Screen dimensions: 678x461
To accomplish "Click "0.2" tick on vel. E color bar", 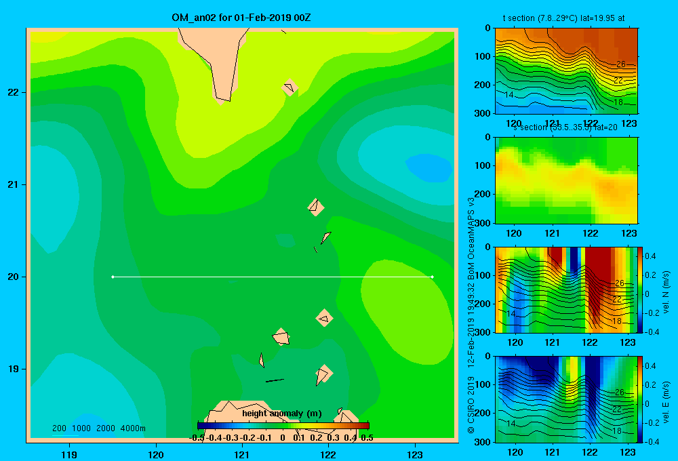I will point(650,385).
